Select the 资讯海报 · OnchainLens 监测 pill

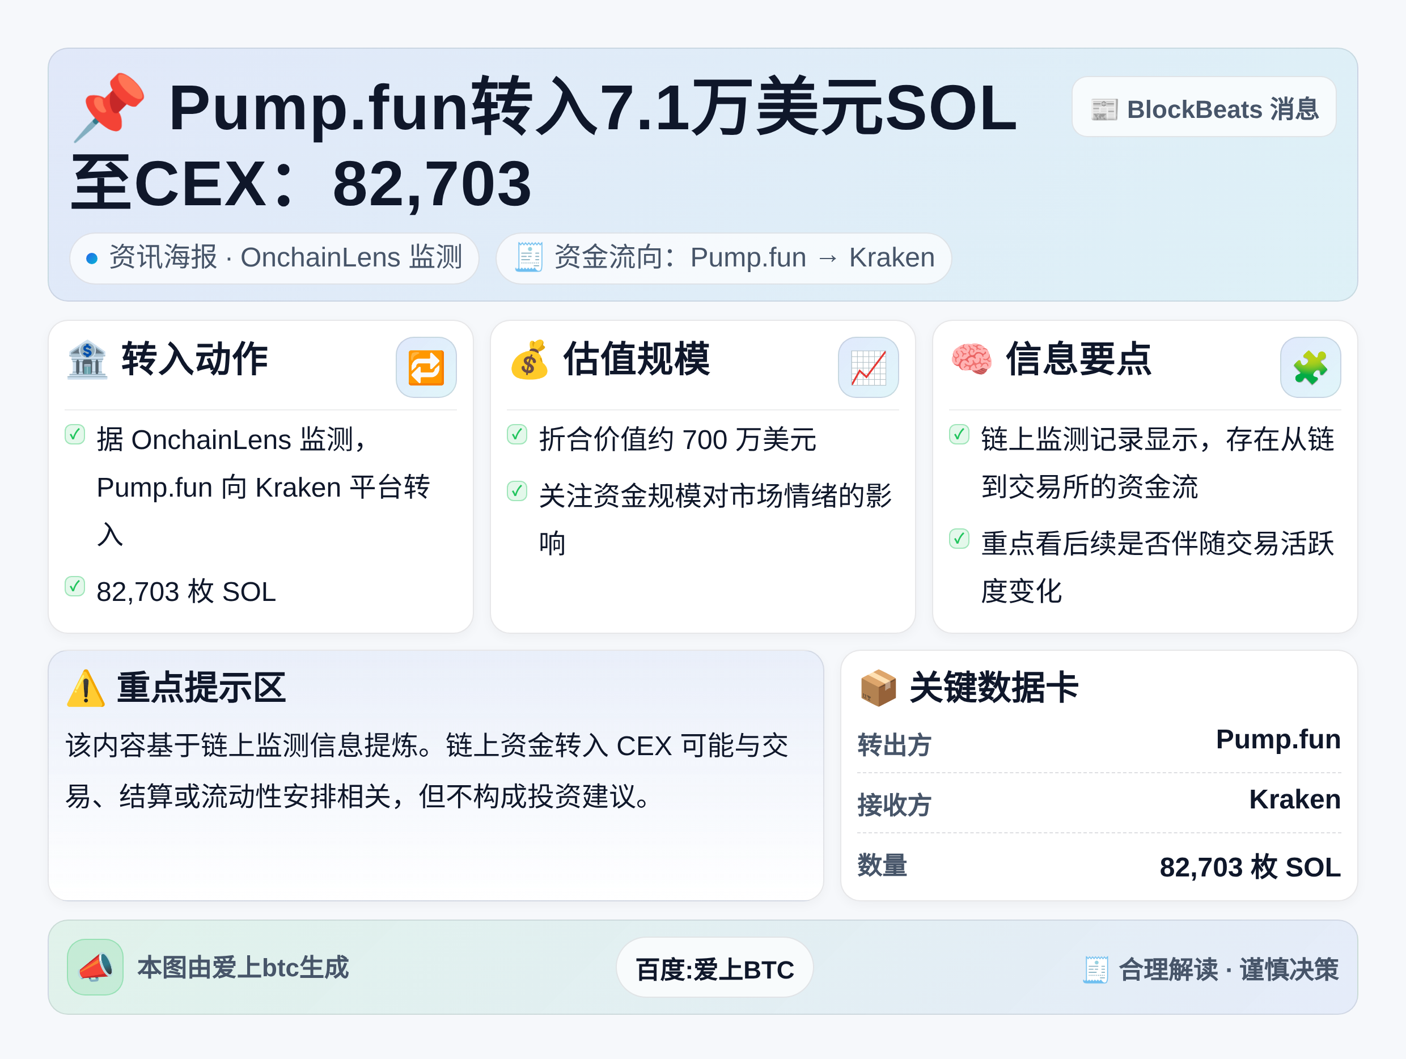coord(274,258)
